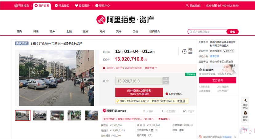Screen dimensions: 255x139
Task: Click the red 搜索 button
Action: tap(233, 32)
